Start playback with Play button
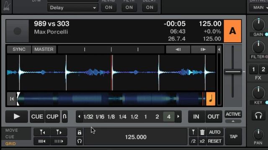 (x=17, y=117)
